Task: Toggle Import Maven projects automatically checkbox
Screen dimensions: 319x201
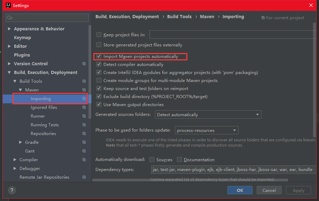Action: [99, 57]
